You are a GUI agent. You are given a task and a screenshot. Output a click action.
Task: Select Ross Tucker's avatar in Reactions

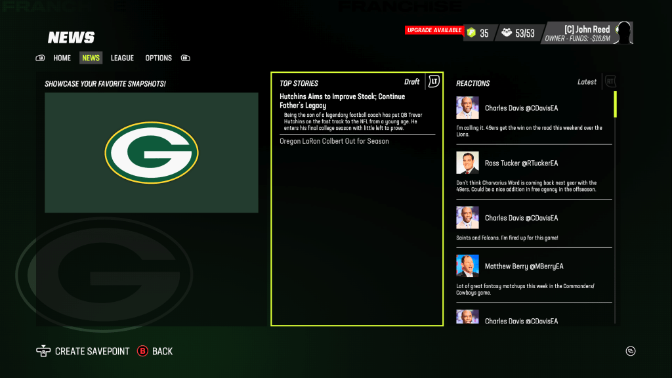click(x=467, y=163)
